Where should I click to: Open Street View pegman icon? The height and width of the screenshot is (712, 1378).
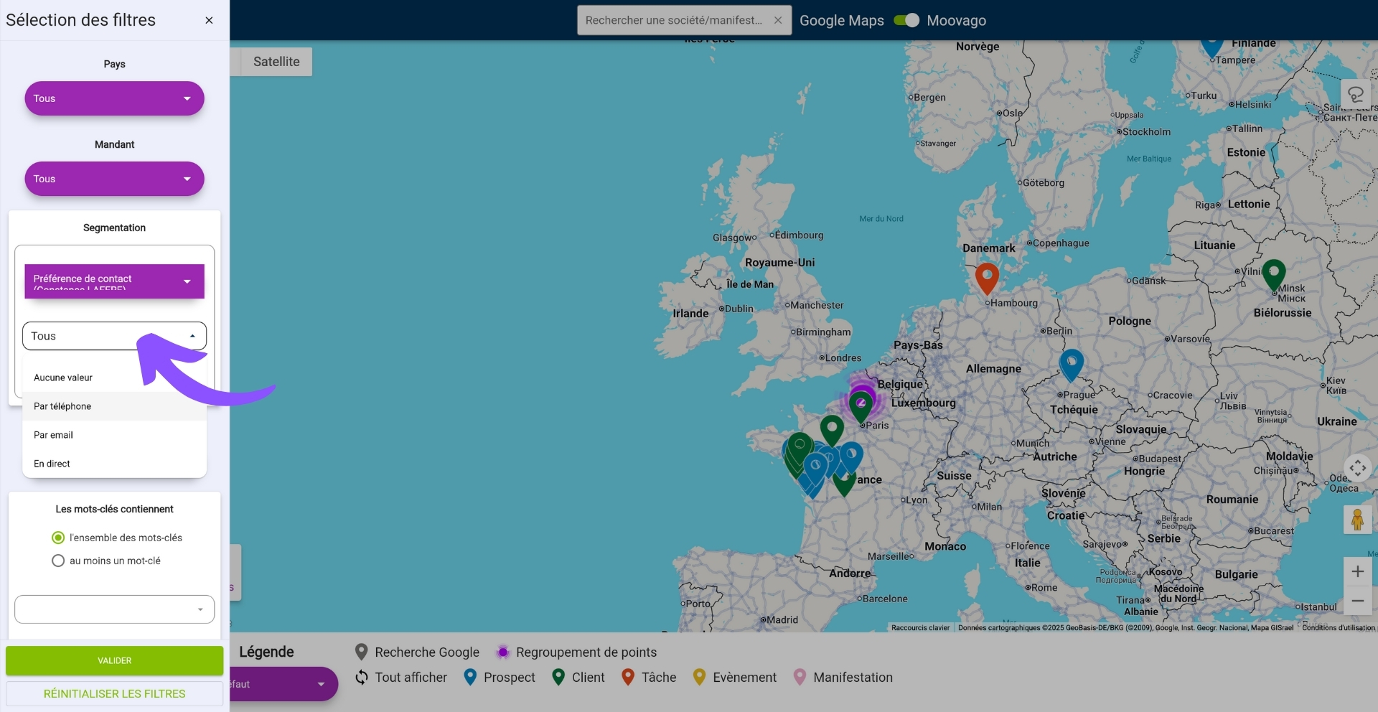tap(1357, 519)
